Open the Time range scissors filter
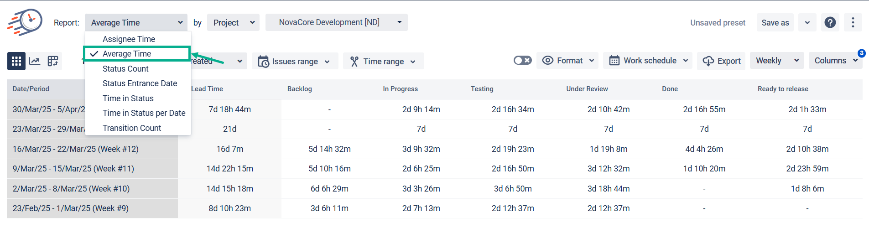 coord(383,61)
